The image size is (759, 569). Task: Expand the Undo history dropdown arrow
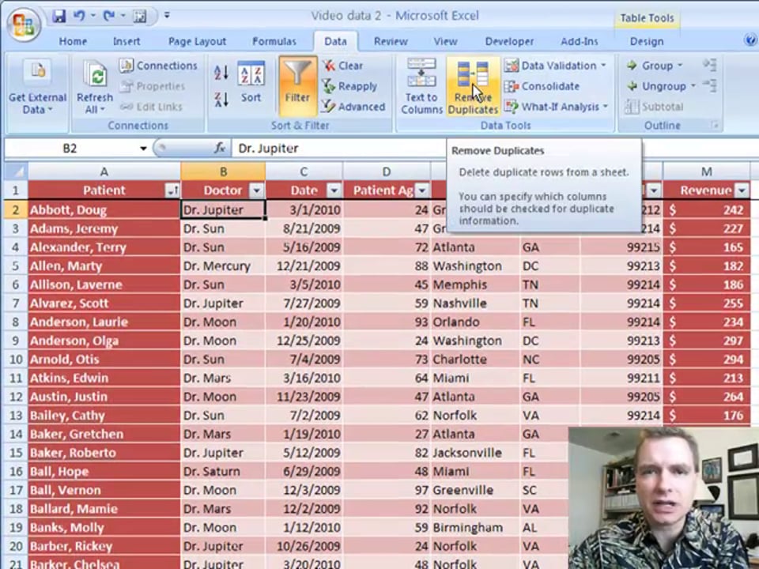(x=93, y=16)
